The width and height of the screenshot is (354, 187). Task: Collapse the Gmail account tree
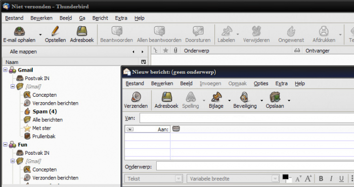5,70
